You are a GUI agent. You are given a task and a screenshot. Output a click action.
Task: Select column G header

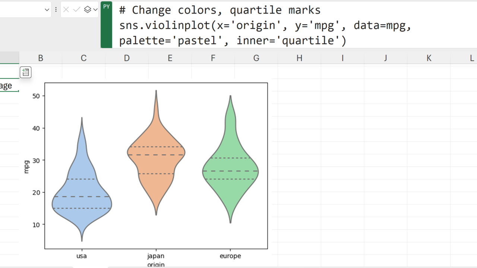pos(256,58)
